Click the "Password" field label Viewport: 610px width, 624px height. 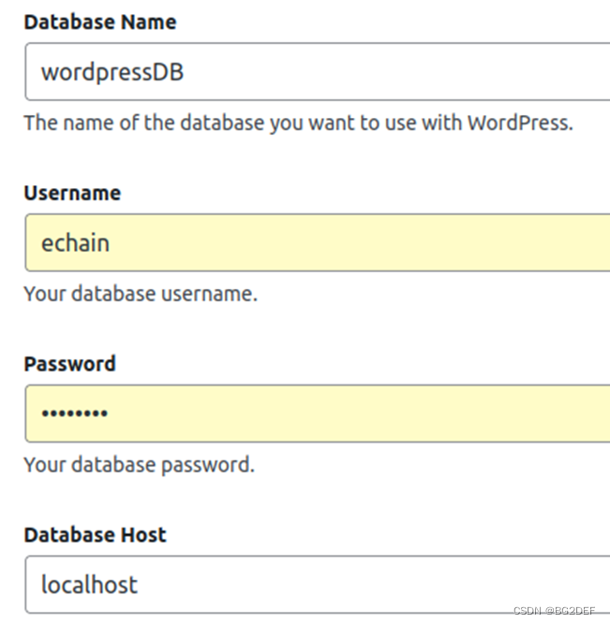pos(69,364)
